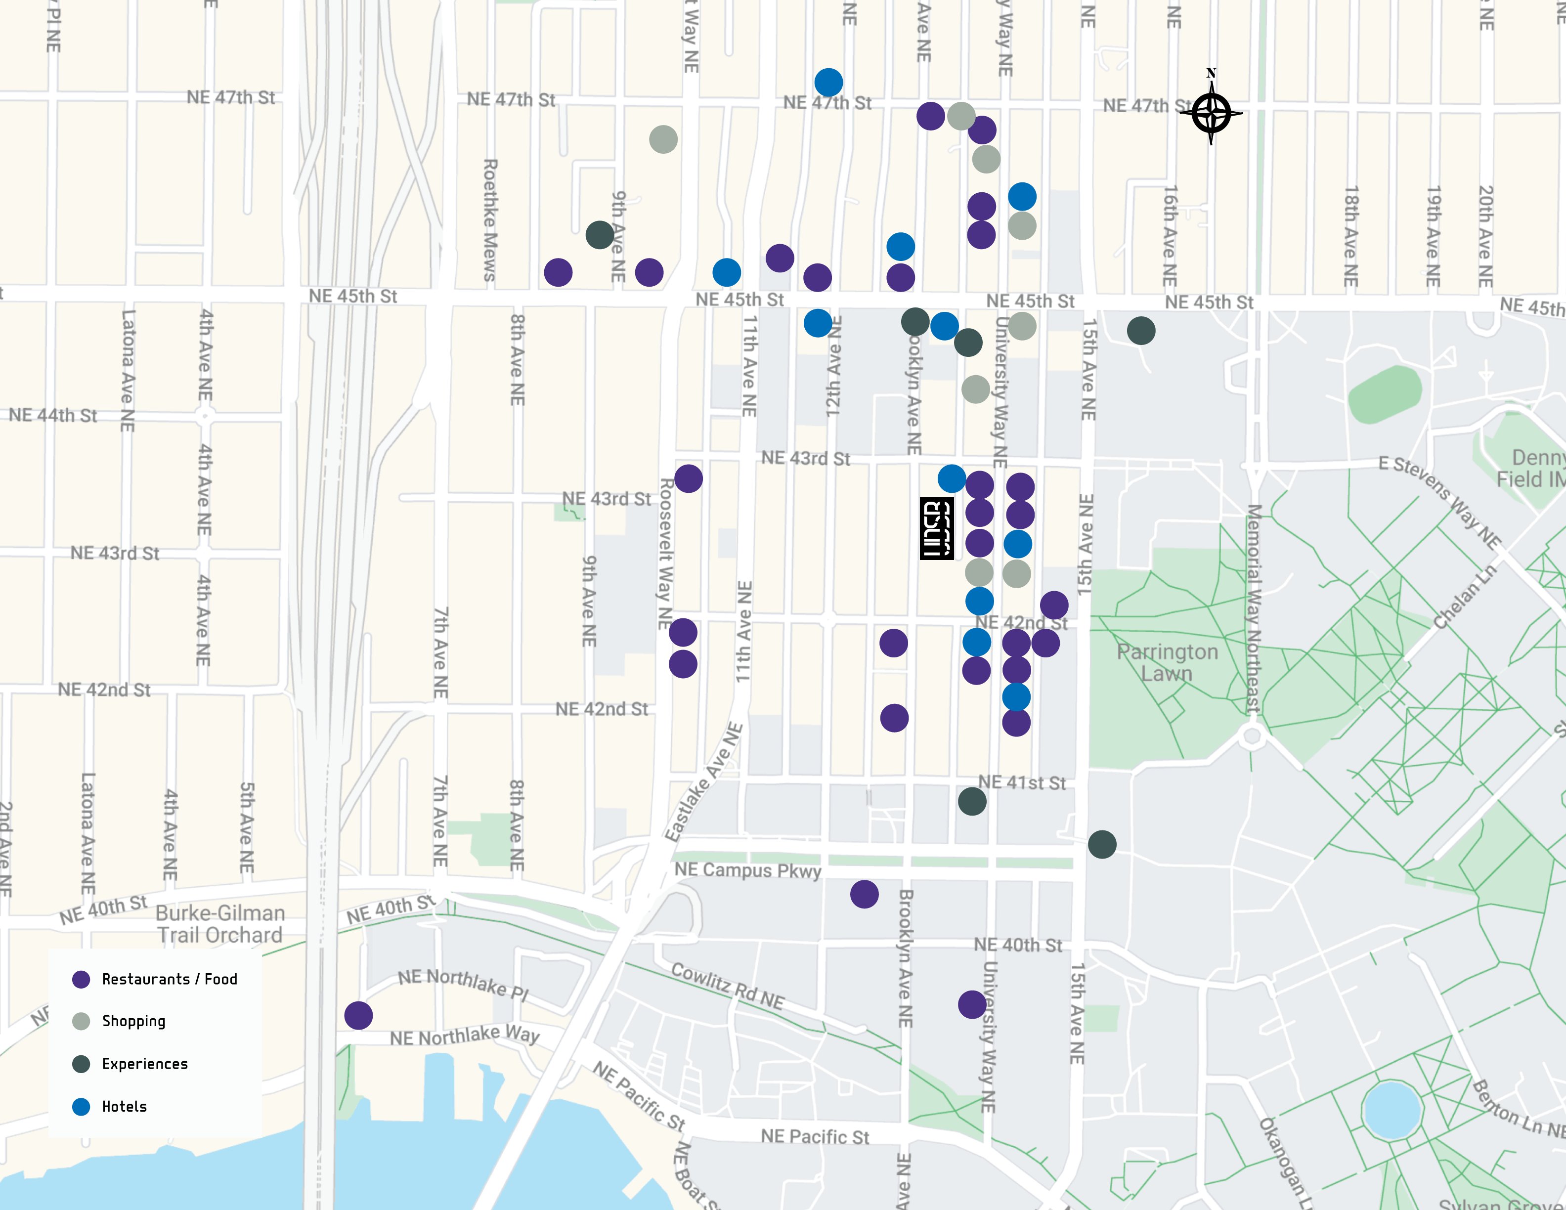
Task: Click hotel marker on 12th Ave below 45th
Action: (x=818, y=323)
